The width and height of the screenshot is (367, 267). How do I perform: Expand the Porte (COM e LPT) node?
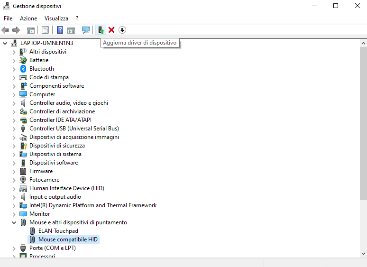point(14,249)
